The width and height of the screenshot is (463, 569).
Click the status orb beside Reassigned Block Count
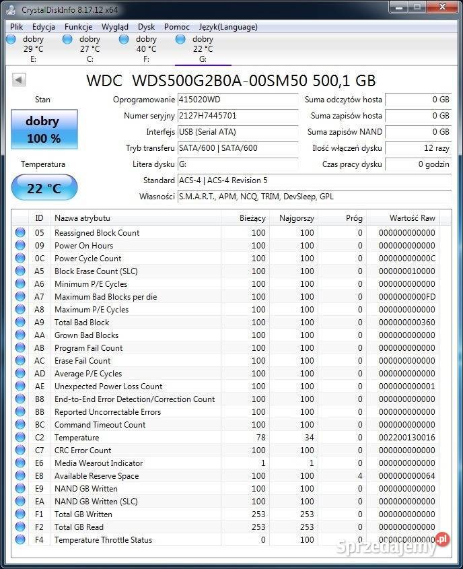tap(20, 233)
